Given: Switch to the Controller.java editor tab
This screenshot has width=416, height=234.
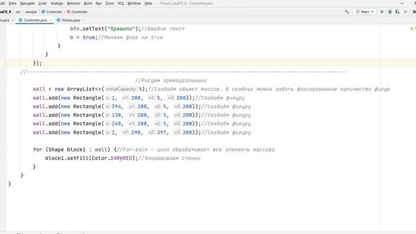Looking at the screenshot, I should coord(34,20).
